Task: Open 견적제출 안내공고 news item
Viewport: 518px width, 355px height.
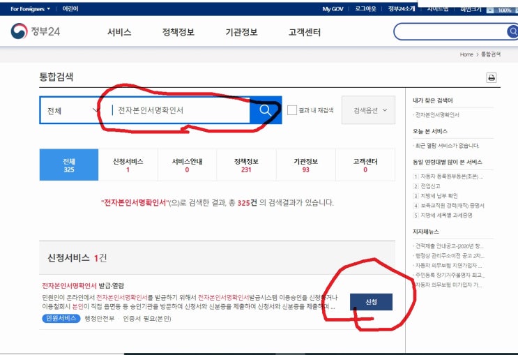Action: (450, 246)
